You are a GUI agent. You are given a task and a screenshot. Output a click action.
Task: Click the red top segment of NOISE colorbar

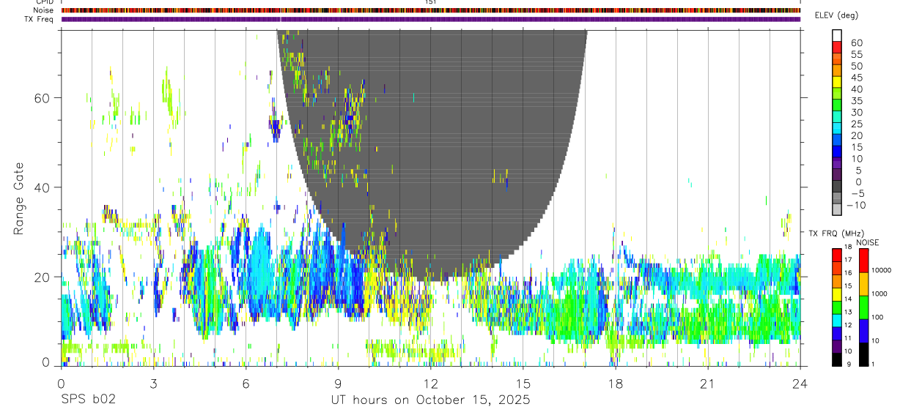pos(863,260)
